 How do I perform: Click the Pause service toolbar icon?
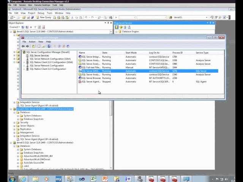tap(59, 46)
